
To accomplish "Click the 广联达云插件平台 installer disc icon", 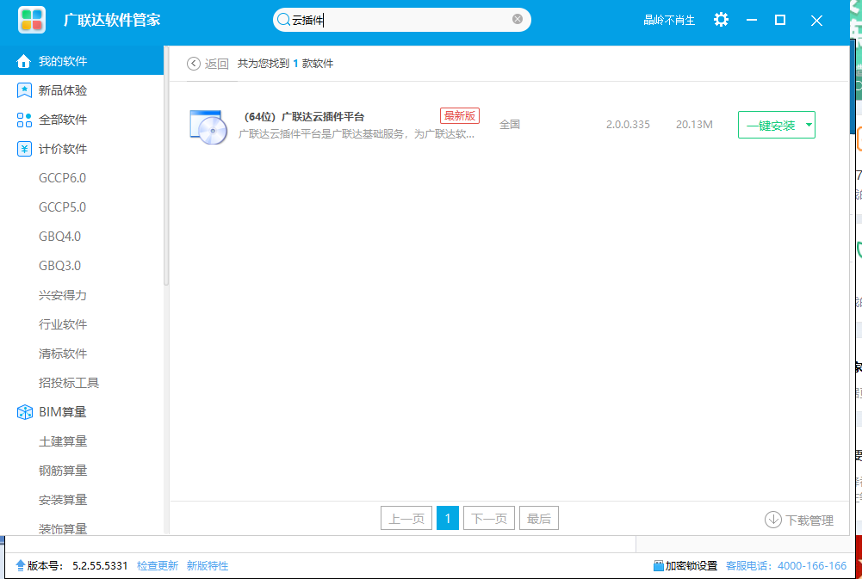I will [208, 126].
